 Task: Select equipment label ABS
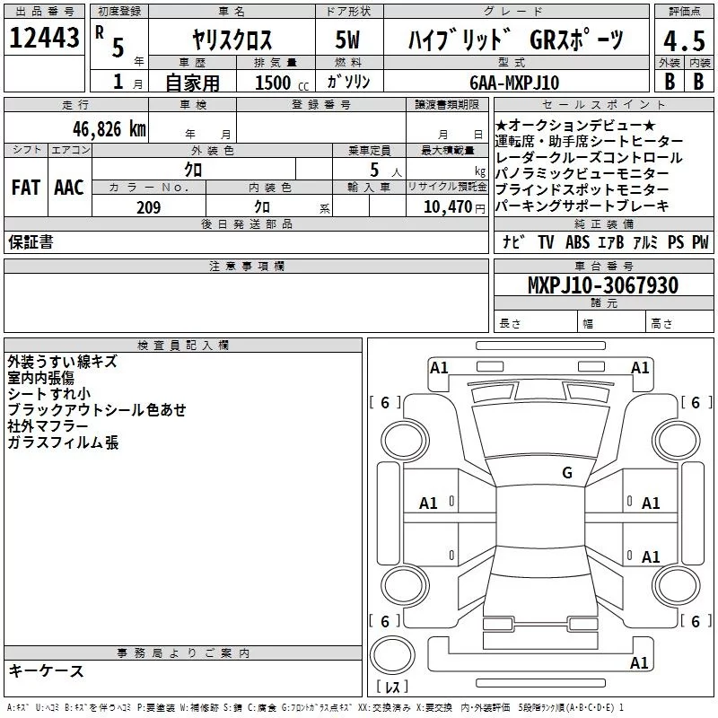pos(577,241)
